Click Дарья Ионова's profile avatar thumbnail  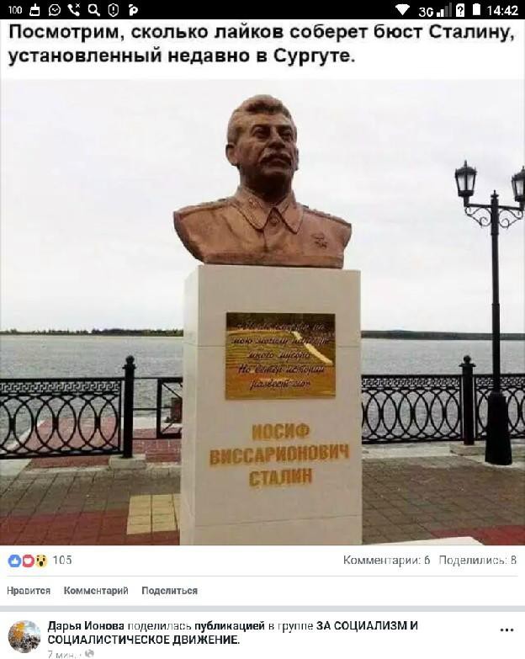24,637
